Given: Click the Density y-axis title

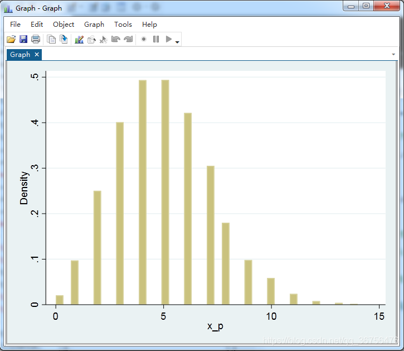Looking at the screenshot, I should tap(24, 188).
